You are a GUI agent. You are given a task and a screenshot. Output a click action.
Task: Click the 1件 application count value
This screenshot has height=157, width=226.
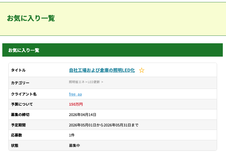pyautogui.click(x=72, y=135)
